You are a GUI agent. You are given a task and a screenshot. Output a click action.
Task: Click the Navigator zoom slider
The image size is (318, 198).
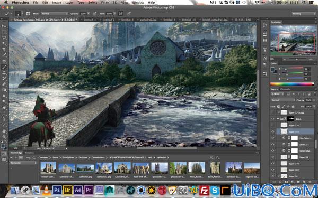(x=297, y=59)
